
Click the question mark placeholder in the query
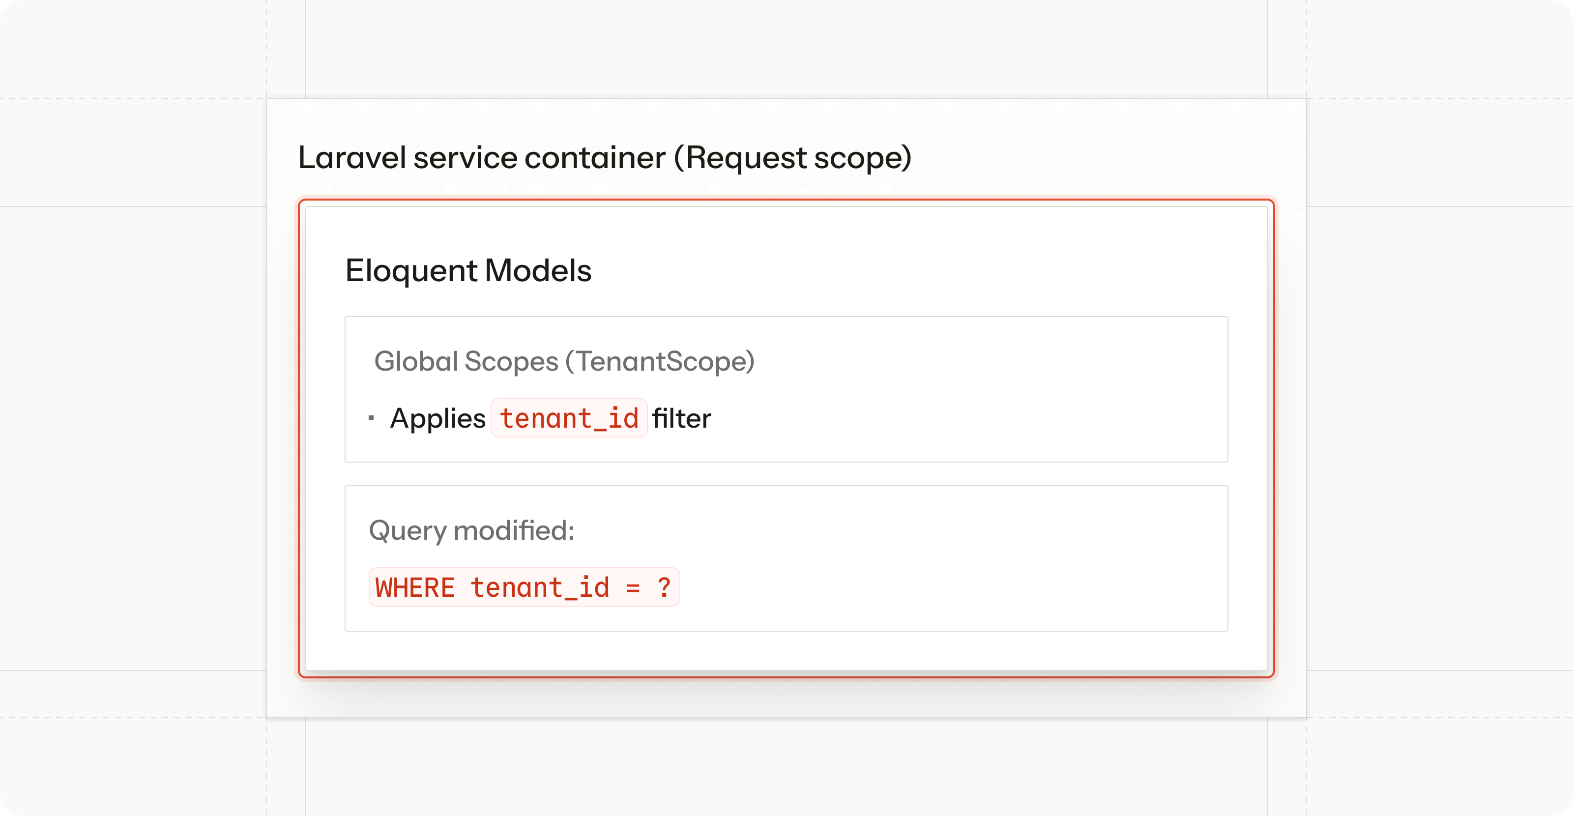click(x=664, y=587)
